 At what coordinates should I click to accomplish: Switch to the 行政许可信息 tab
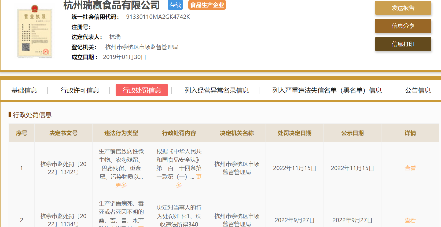(80, 90)
